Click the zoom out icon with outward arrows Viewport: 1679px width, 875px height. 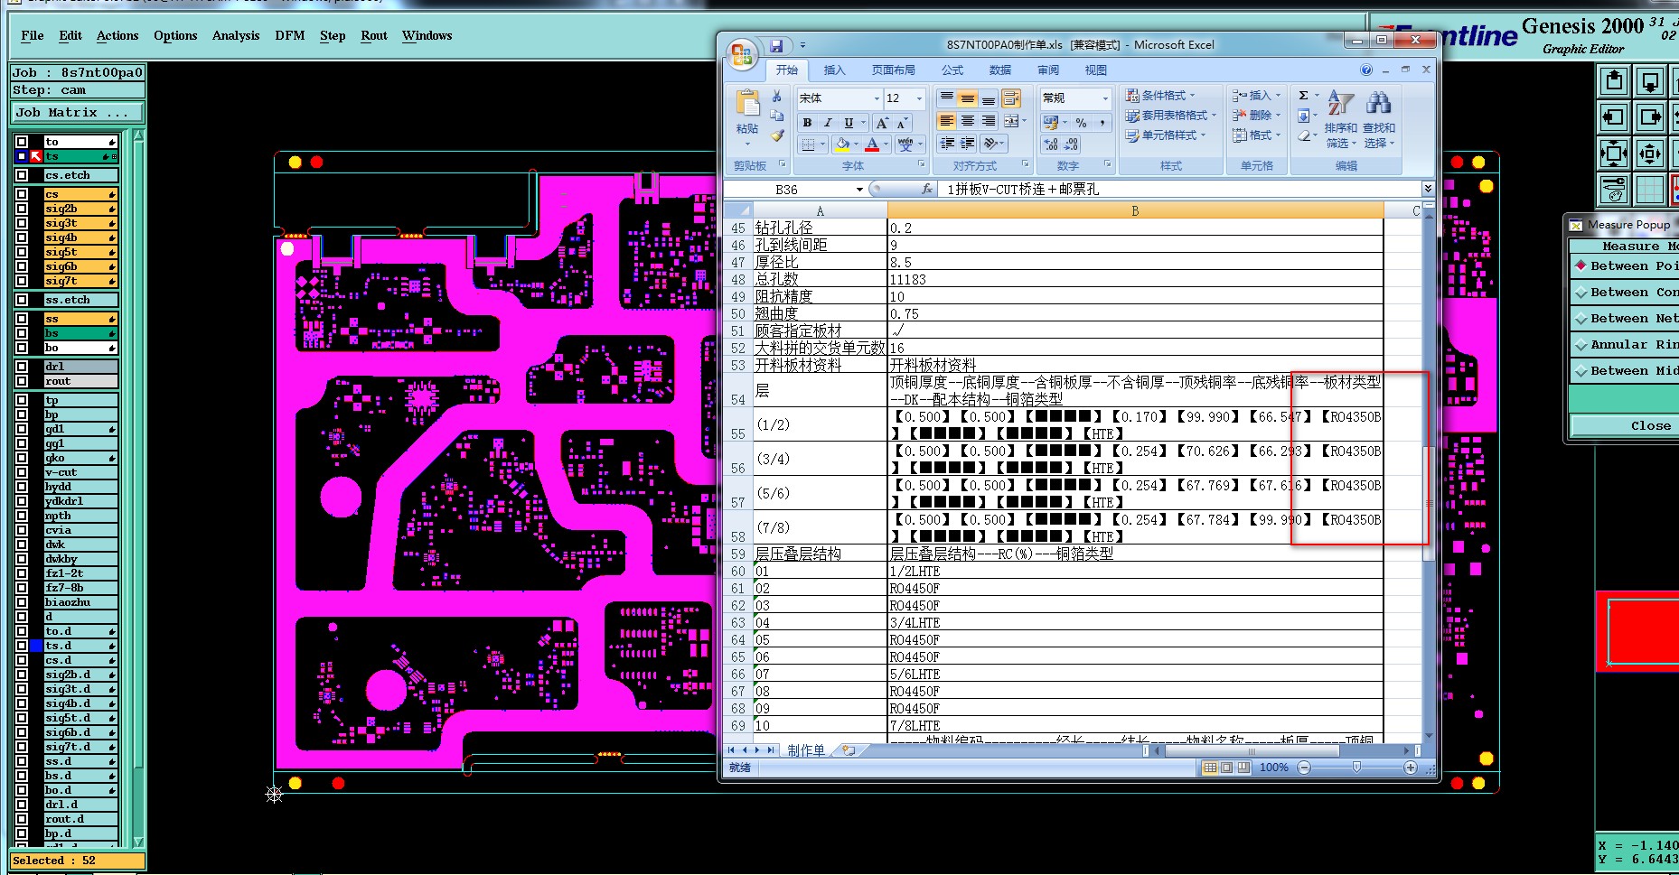pyautogui.click(x=1650, y=154)
